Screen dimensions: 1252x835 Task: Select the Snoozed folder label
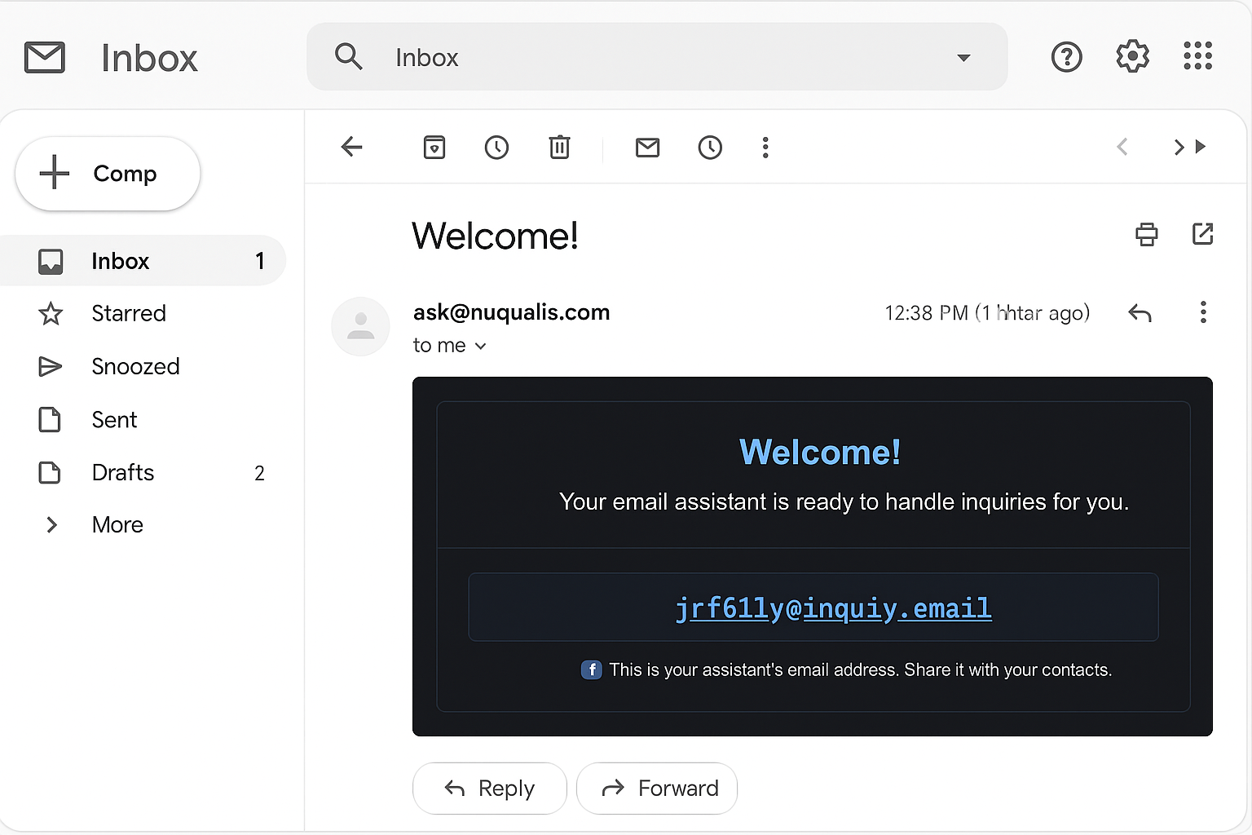click(x=135, y=366)
